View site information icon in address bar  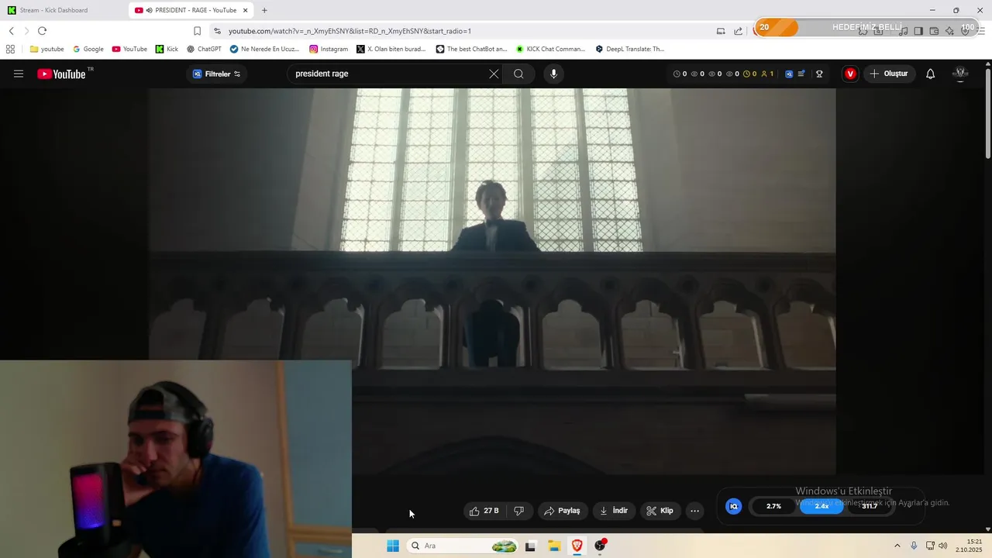click(x=217, y=31)
